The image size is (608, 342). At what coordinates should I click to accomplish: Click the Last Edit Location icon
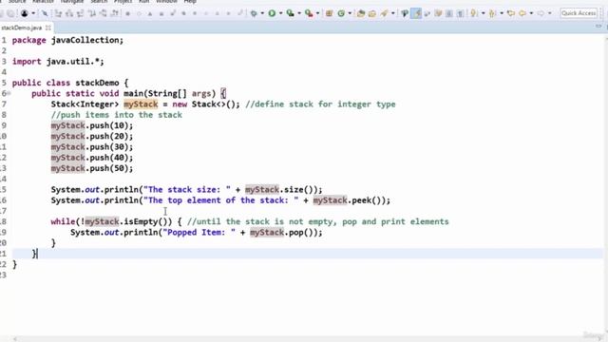click(510, 13)
